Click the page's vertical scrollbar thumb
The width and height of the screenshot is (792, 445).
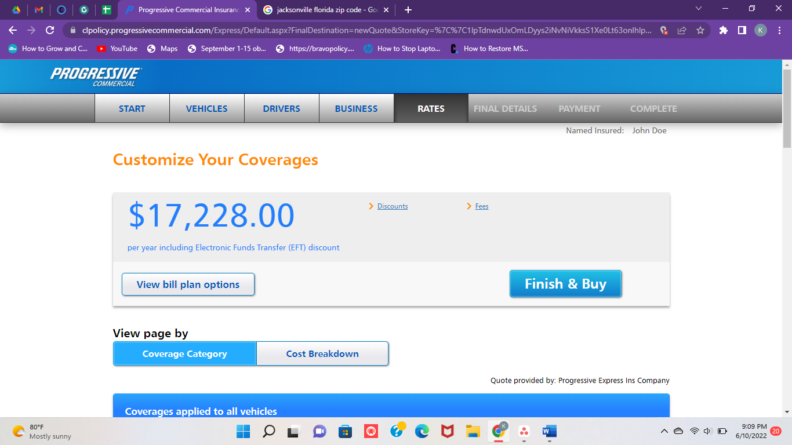(787, 107)
